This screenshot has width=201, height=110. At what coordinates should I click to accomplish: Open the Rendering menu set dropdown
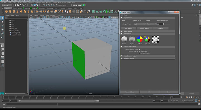[7, 5]
